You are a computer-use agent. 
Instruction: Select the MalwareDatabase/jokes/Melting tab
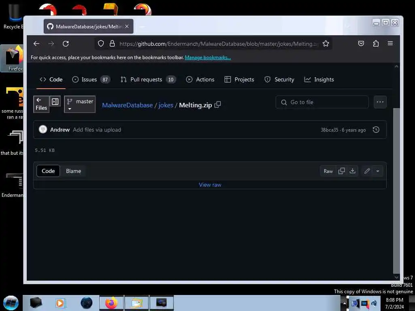(x=89, y=26)
